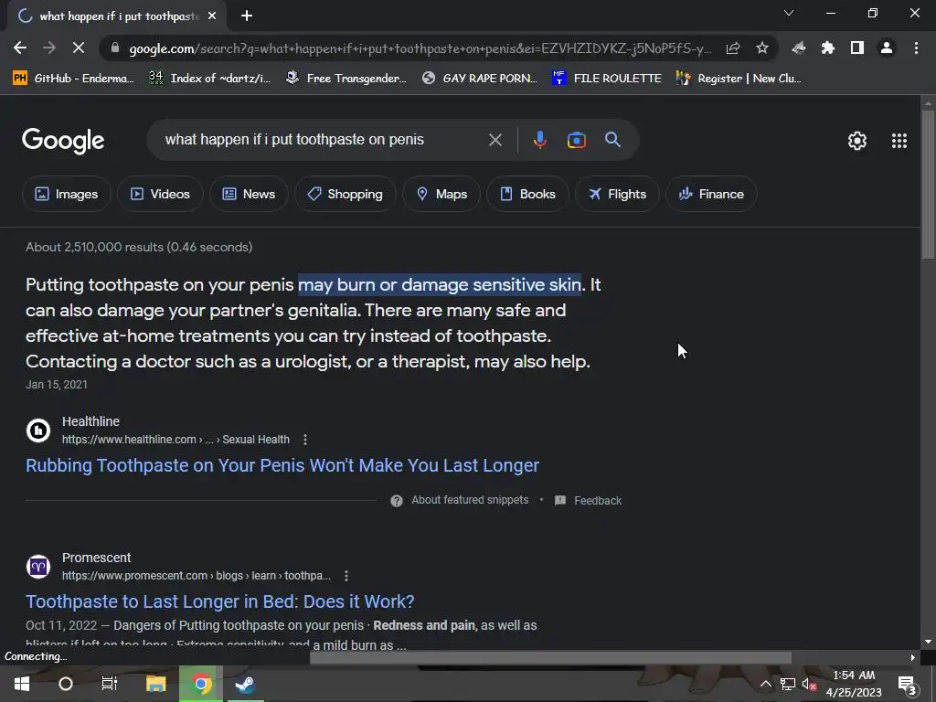Open the tab search dropdown chevron
The height and width of the screenshot is (702, 936).
(789, 13)
